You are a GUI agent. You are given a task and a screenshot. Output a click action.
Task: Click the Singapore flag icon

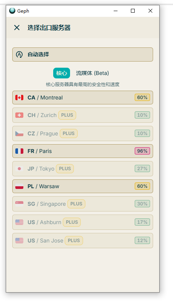20,204
